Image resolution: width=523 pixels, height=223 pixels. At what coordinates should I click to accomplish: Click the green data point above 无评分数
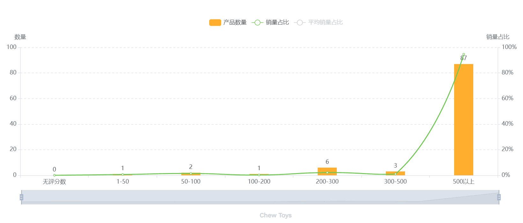[x=55, y=175]
